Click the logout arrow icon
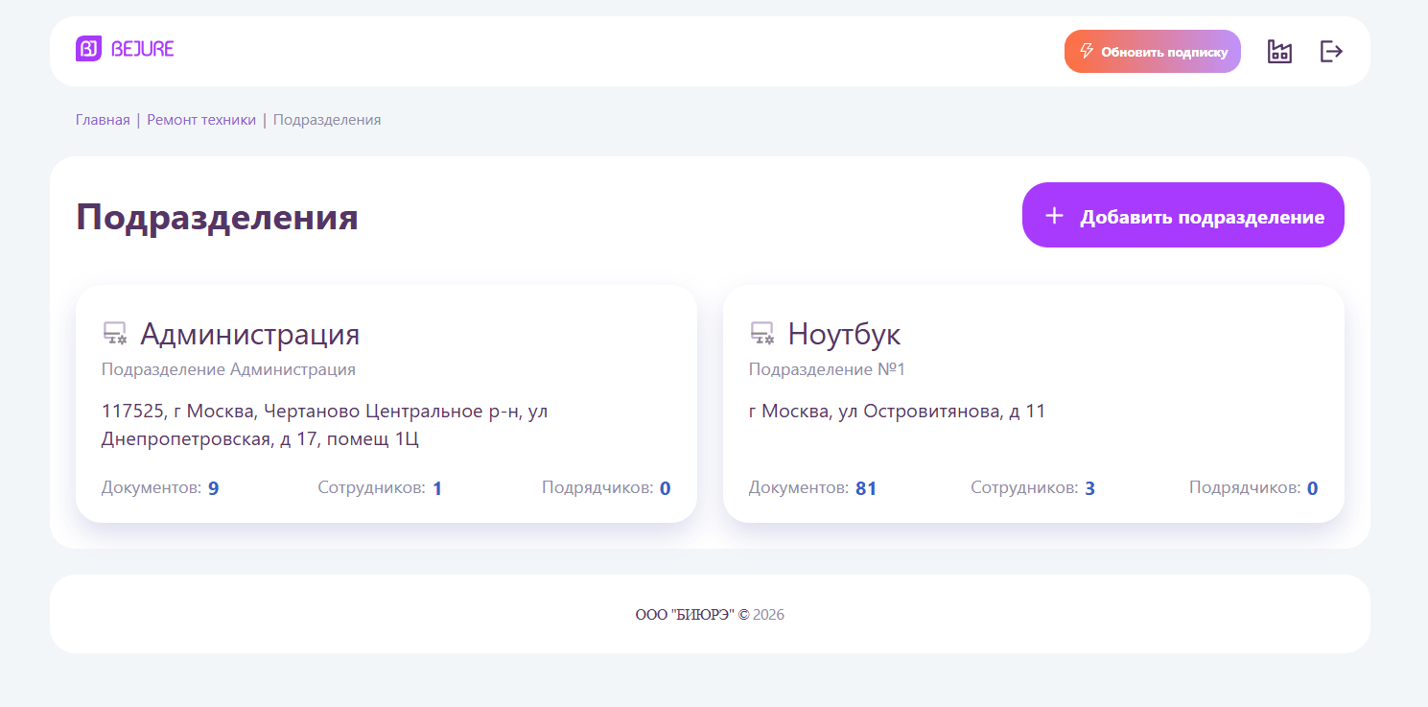The image size is (1428, 707). [x=1331, y=52]
